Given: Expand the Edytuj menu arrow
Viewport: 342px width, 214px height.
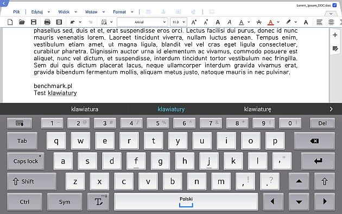Looking at the screenshot, I should pos(49,12).
